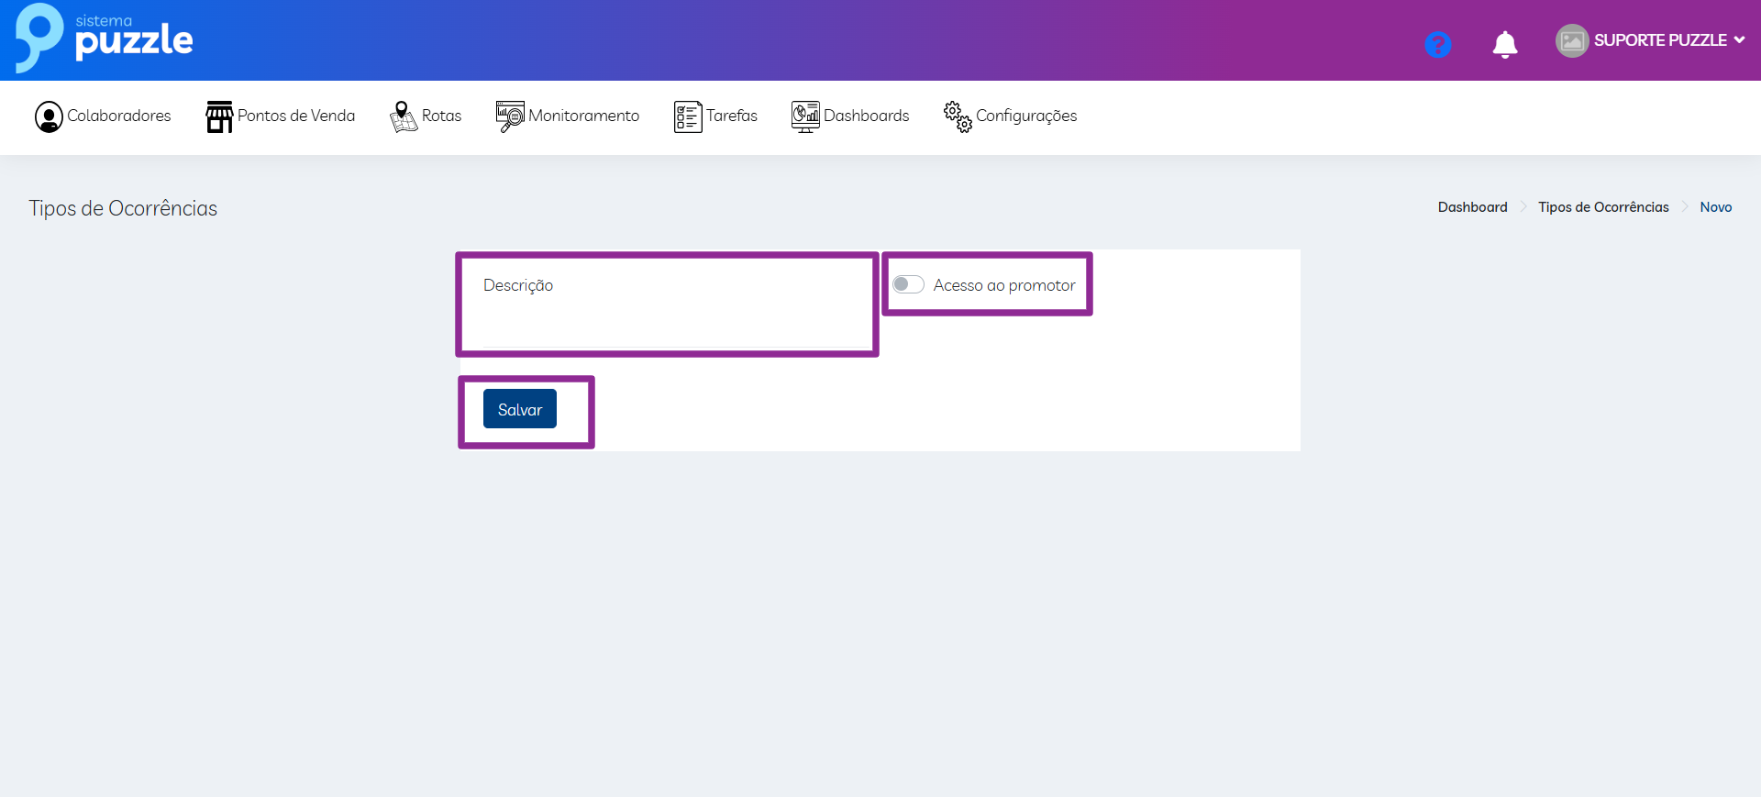
Task: Expand the SUPORTE PUZZLE dropdown arrow
Action: pyautogui.click(x=1739, y=40)
